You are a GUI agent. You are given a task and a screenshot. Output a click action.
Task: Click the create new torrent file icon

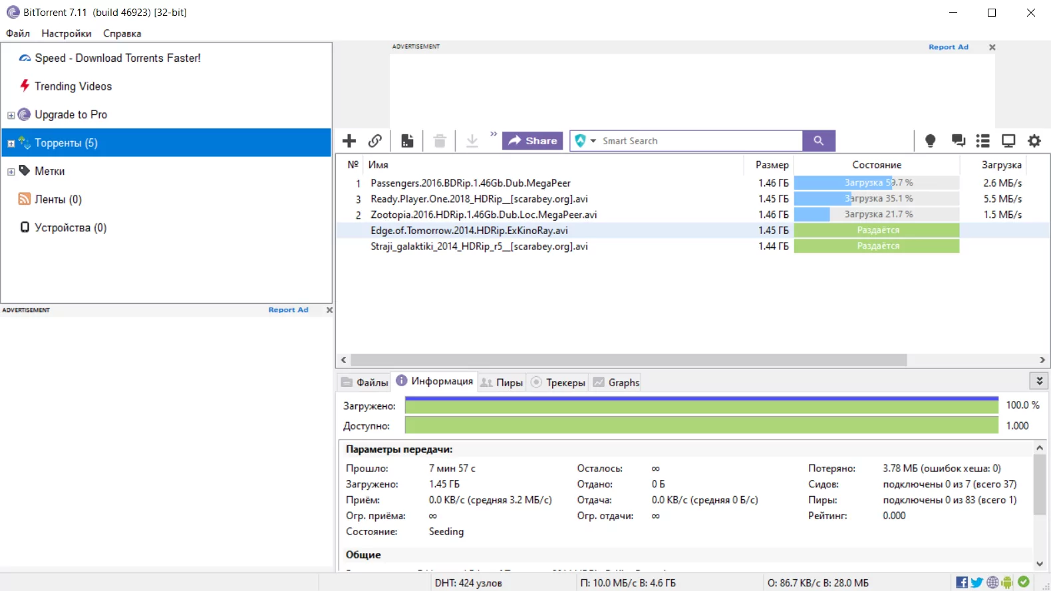[x=407, y=141]
